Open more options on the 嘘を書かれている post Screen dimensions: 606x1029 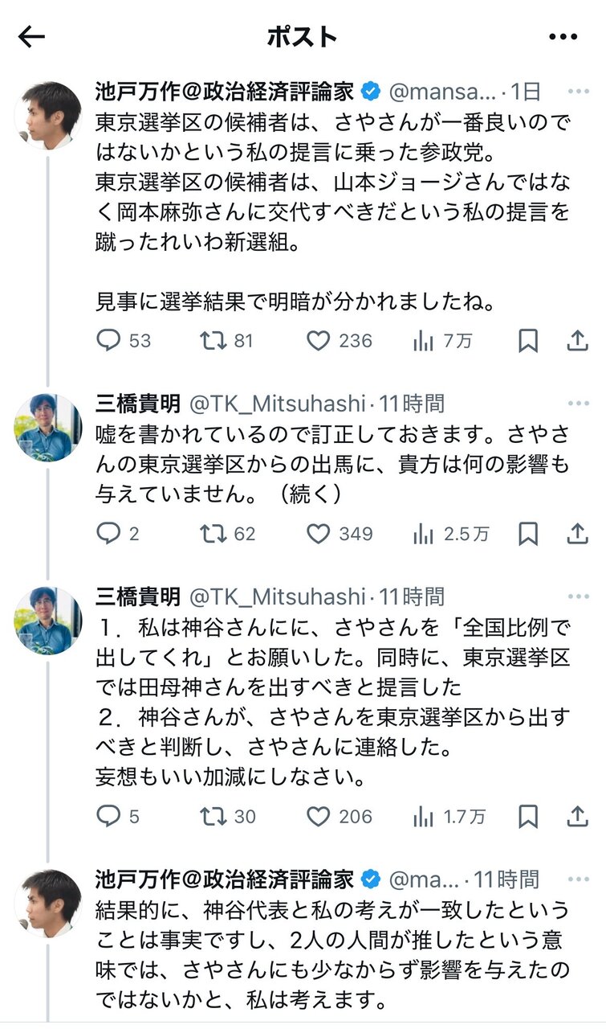(x=578, y=403)
